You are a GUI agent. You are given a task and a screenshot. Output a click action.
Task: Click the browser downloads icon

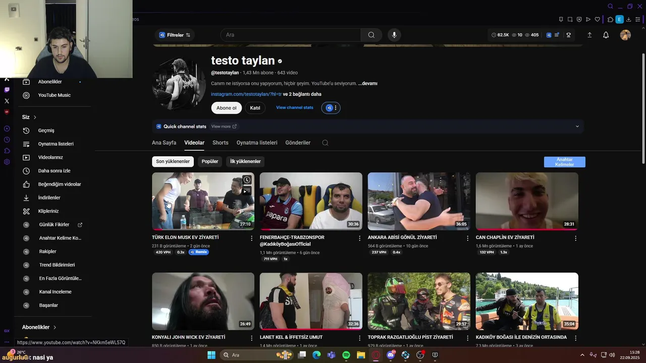(x=629, y=19)
